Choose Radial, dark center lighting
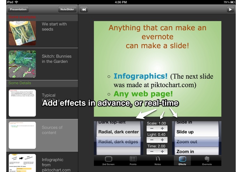Image resolution: width=242 pixels, height=172 pixels. point(118,132)
